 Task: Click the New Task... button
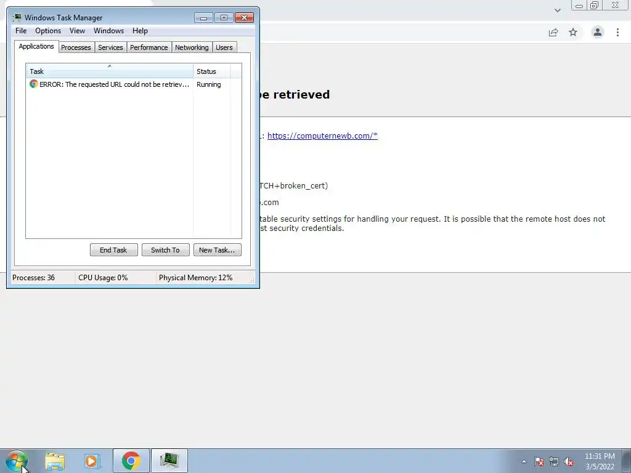[217, 250]
